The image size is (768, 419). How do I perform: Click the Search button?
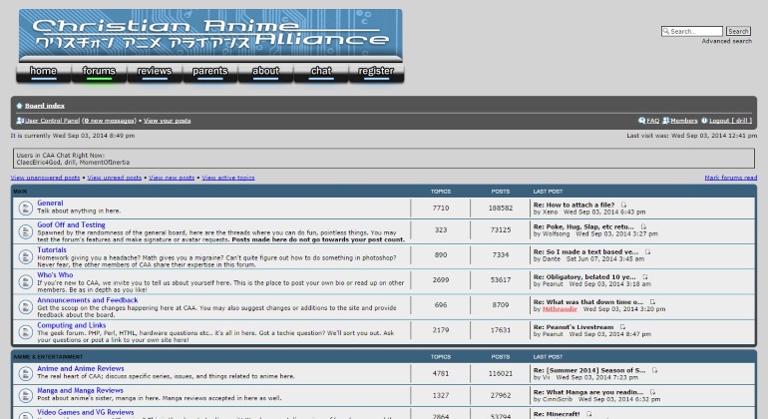738,31
